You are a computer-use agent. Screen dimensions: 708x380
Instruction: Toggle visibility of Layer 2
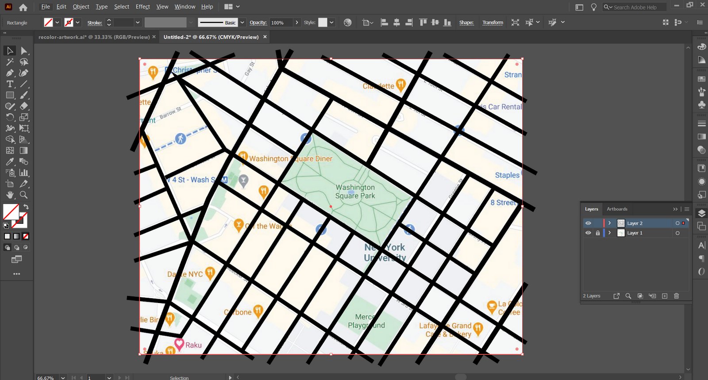tap(588, 223)
